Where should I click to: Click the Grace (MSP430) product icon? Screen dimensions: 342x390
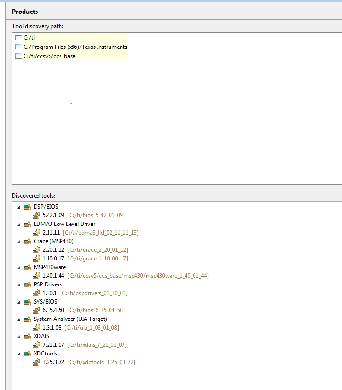point(27,241)
